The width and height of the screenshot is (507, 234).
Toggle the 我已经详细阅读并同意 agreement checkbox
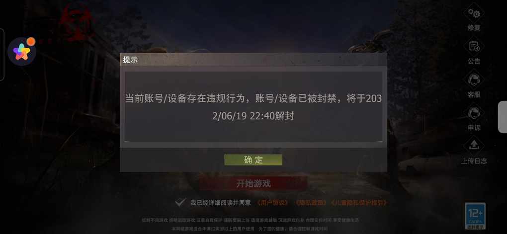pos(180,203)
